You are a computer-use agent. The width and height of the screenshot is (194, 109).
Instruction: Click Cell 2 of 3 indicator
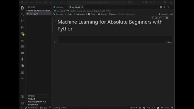[151, 108]
